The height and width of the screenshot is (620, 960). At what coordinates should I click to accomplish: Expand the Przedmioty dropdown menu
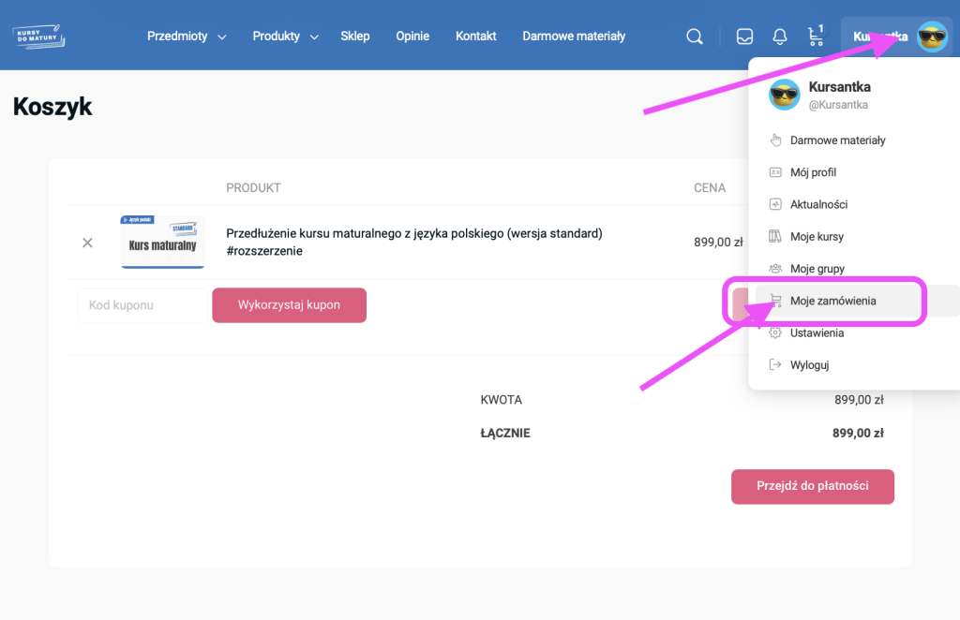[187, 37]
